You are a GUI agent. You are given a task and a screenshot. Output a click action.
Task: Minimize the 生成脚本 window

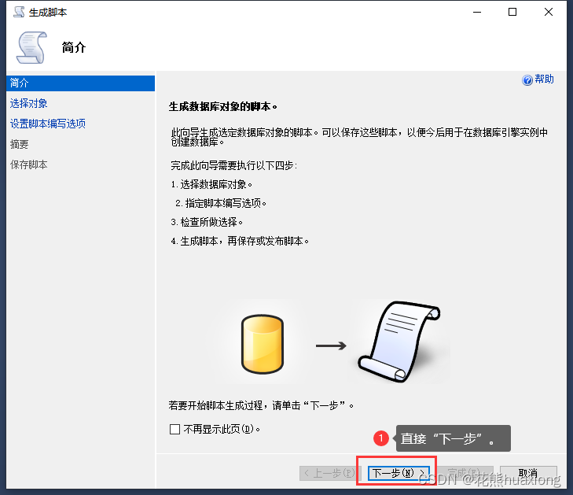pyautogui.click(x=477, y=12)
